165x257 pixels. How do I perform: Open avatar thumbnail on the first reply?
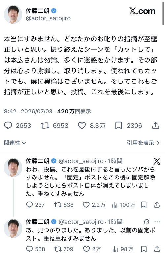coord(13,167)
